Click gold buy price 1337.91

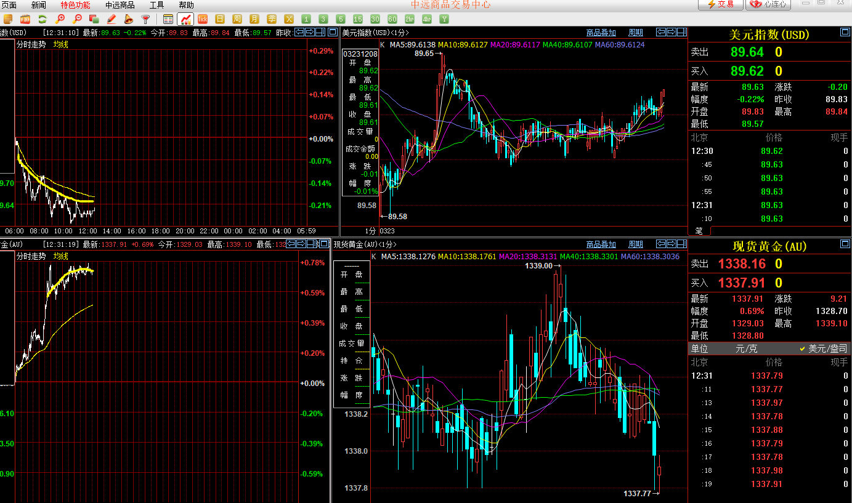tap(742, 283)
